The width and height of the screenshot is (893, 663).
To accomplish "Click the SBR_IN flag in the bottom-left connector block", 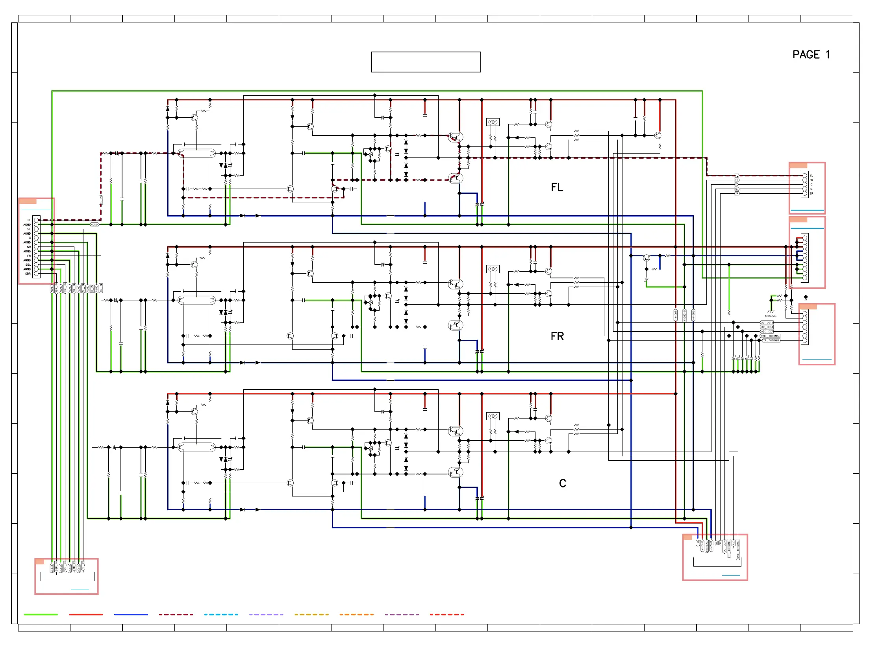I will coord(57,567).
